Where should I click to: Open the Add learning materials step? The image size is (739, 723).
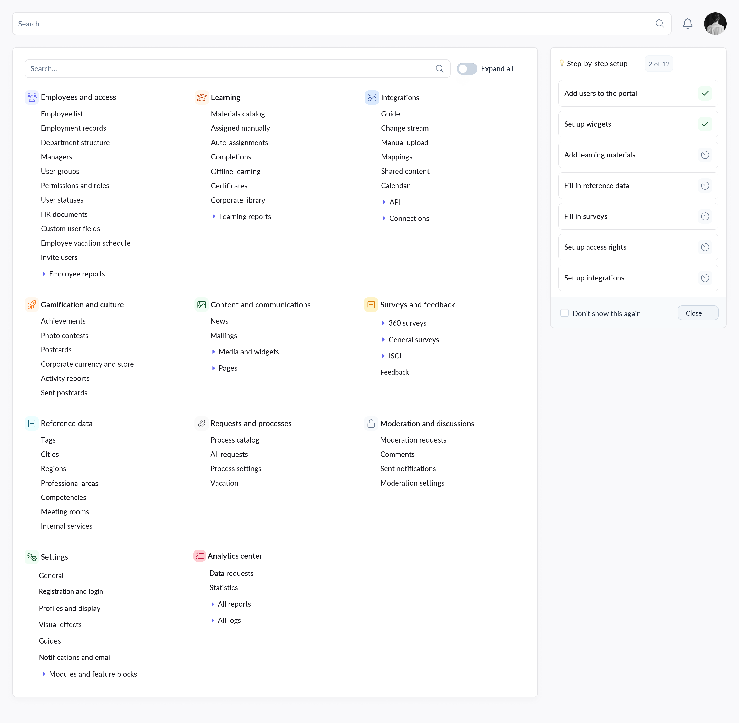[x=638, y=155]
